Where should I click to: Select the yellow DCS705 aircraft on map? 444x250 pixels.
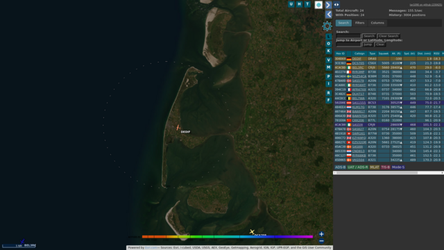click(252, 232)
